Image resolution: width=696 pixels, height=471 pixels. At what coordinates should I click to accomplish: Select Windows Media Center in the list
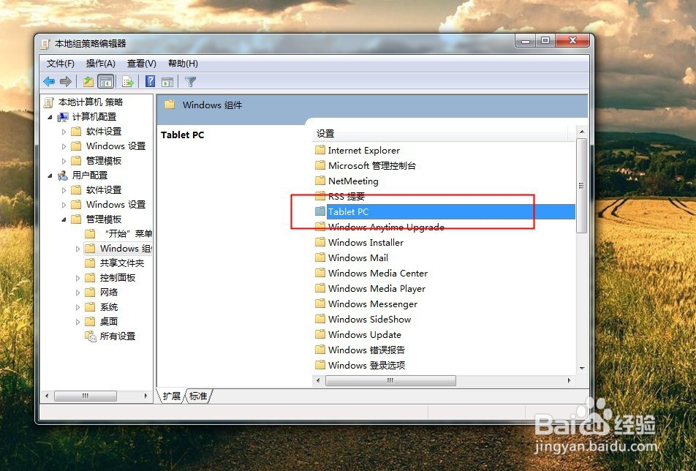pyautogui.click(x=378, y=273)
